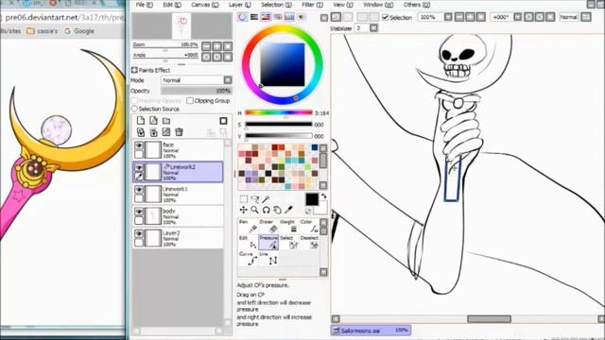The height and width of the screenshot is (340, 605).
Task: Open the File menu
Action: click(x=145, y=5)
